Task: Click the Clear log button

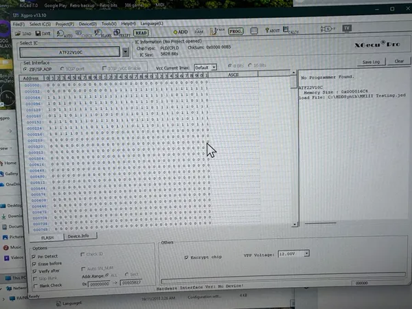Action: (x=399, y=61)
